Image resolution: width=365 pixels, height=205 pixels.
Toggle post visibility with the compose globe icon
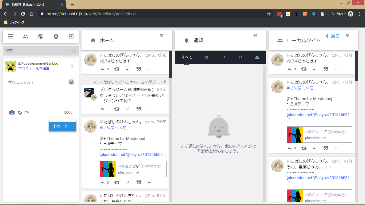click(x=20, y=113)
